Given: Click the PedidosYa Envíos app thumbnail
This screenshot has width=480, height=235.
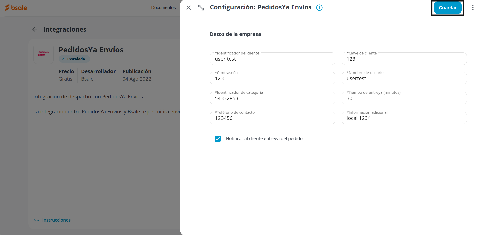Looking at the screenshot, I should click(44, 54).
